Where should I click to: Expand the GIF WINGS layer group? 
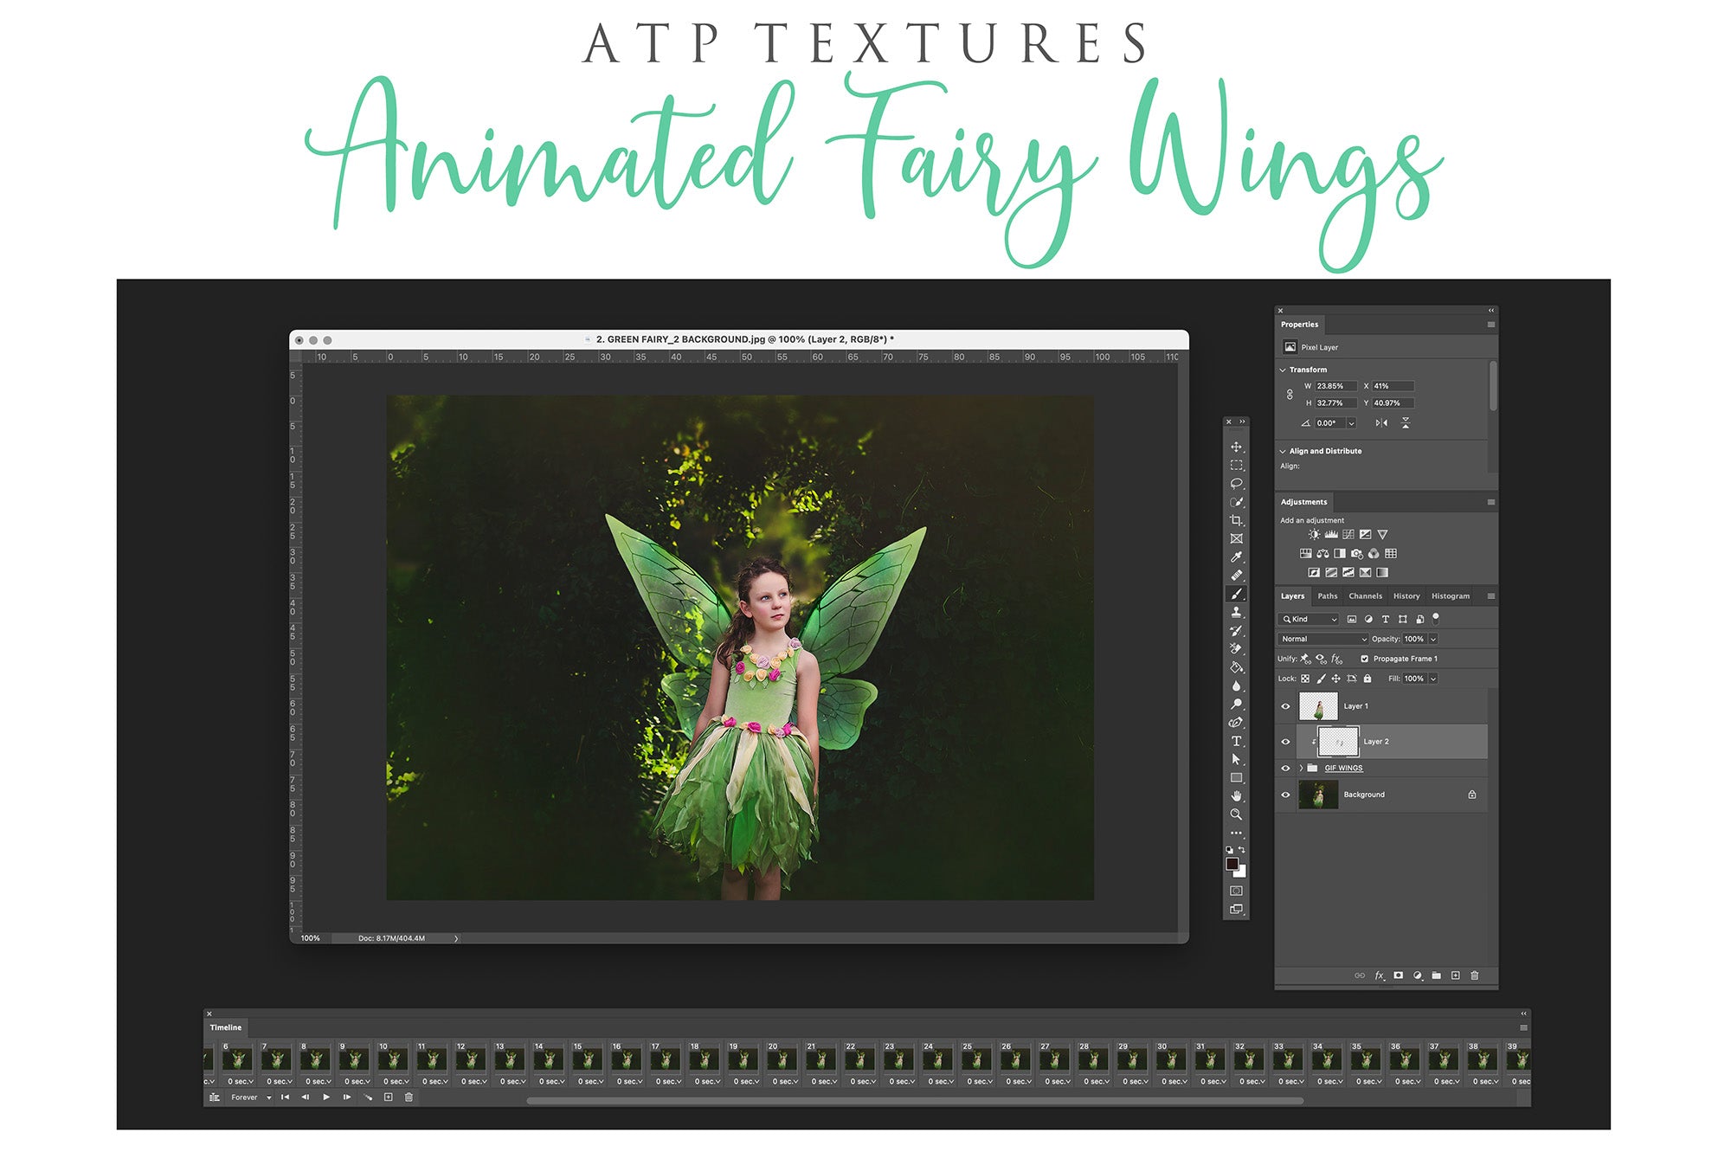tap(1301, 769)
